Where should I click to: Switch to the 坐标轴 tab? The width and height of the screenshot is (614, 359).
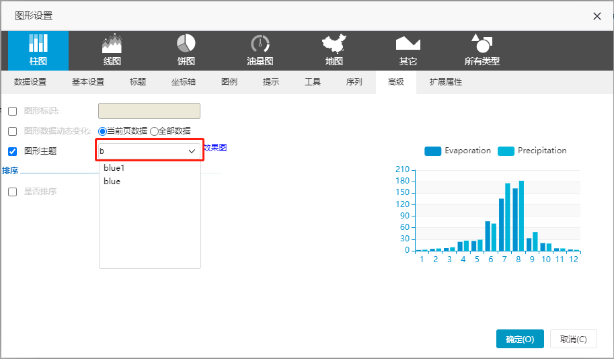pos(184,82)
